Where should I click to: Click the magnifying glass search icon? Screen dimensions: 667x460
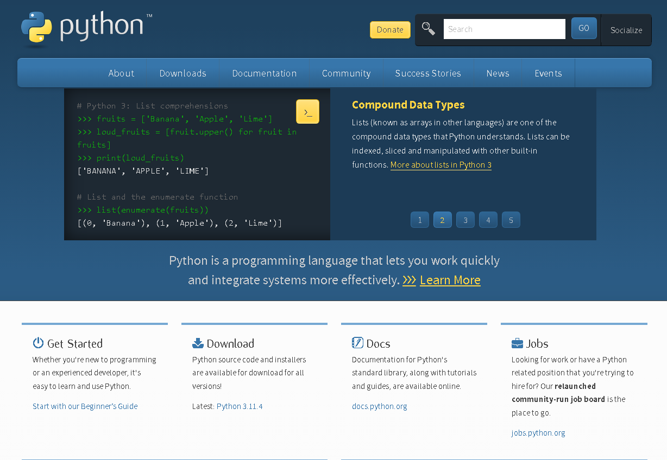point(429,29)
